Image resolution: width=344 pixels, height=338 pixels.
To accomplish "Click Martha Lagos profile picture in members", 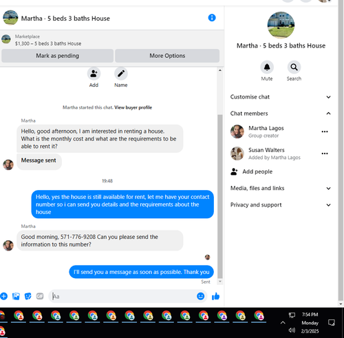I will (237, 131).
